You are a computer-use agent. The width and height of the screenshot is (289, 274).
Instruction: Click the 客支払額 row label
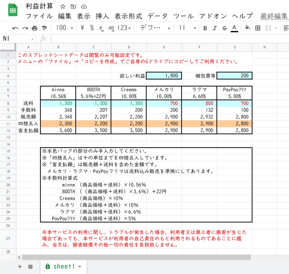29,131
